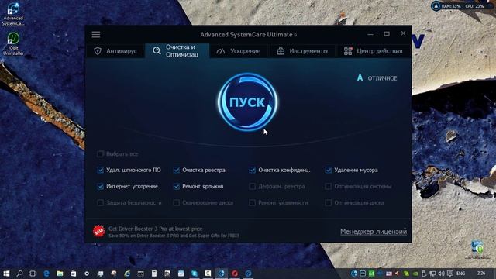Uncheck Интернет ускорение option
496x279 pixels.
coord(100,187)
